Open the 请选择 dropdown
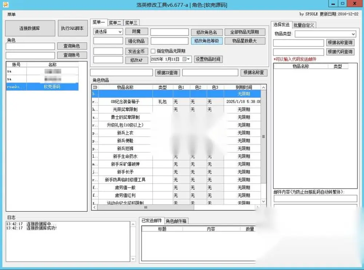364x270 pixels. point(108,32)
